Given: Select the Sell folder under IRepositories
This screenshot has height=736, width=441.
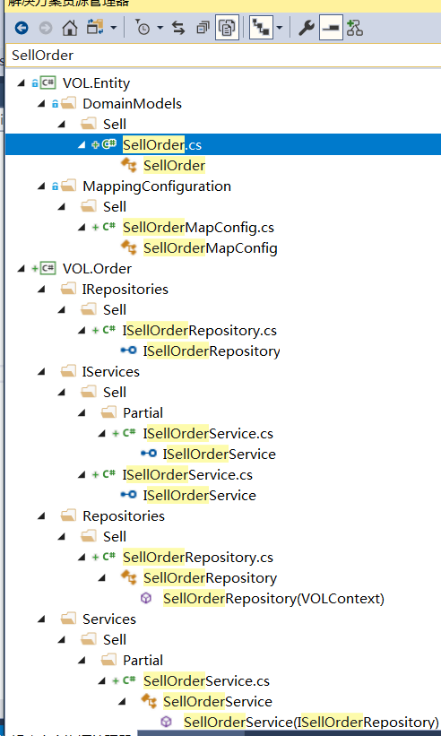Looking at the screenshot, I should pyautogui.click(x=115, y=310).
